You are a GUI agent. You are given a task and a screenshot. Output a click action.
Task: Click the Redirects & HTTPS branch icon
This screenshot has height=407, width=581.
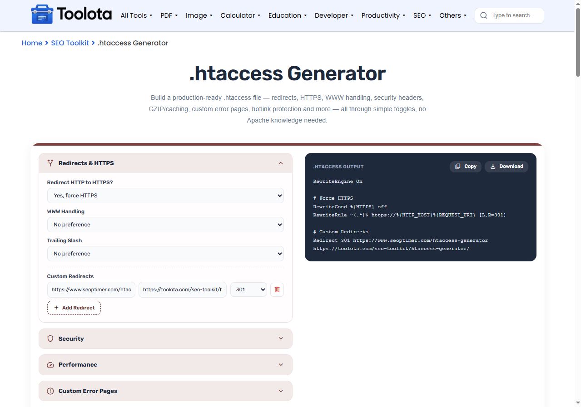coord(50,163)
